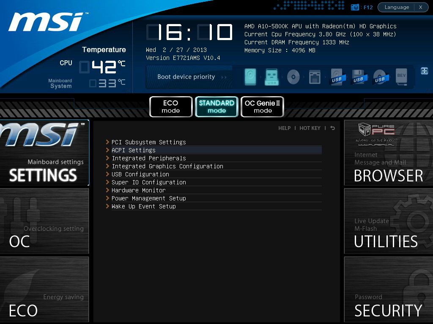Select the network boot device icon
This screenshot has width=433, height=324.
coord(315,77)
